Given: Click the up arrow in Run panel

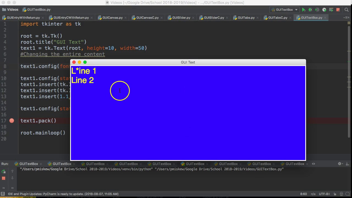Looking at the screenshot, I should (x=12, y=171).
